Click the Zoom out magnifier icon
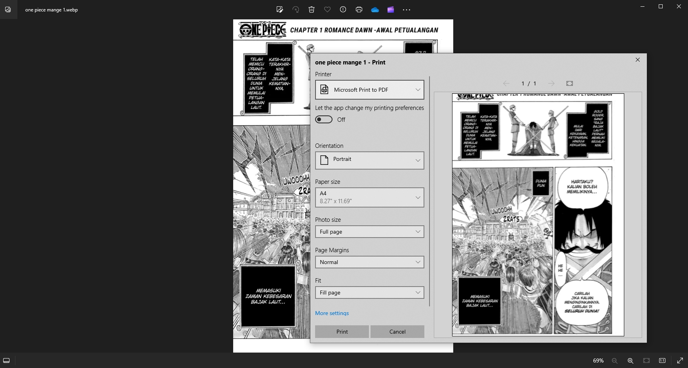This screenshot has height=368, width=688. (615, 360)
